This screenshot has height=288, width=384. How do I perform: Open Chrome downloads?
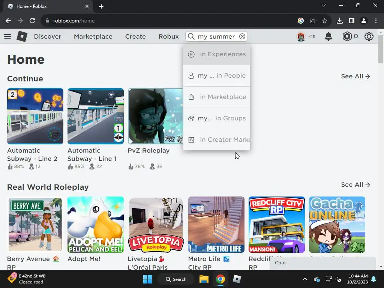tap(340, 21)
